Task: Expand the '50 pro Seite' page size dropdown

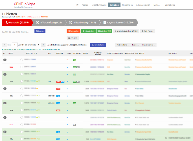Action: coord(32,45)
